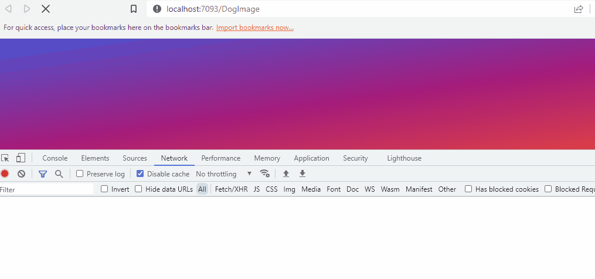
Task: Open network conditions wifi gear icon
Action: pyautogui.click(x=264, y=173)
